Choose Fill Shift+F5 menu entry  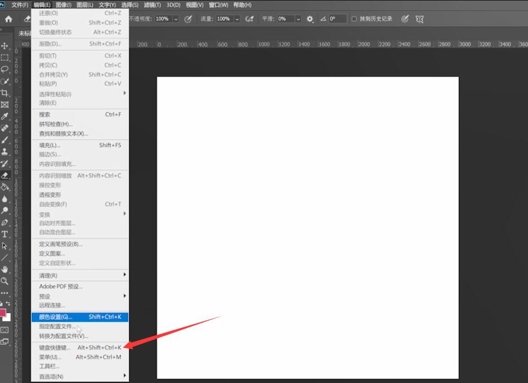[x=80, y=145]
